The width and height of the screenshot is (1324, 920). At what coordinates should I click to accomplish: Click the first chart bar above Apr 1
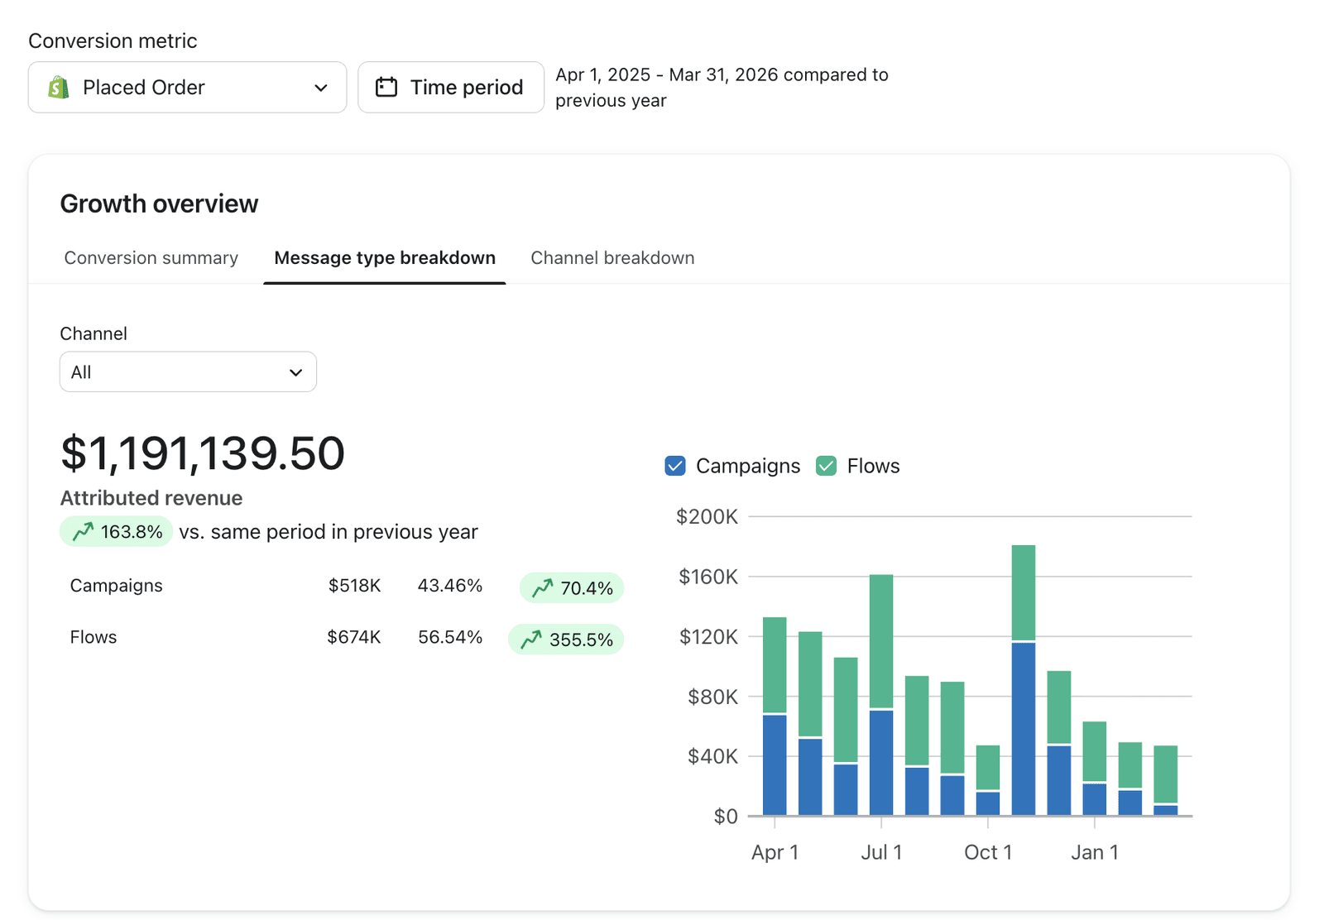click(775, 716)
